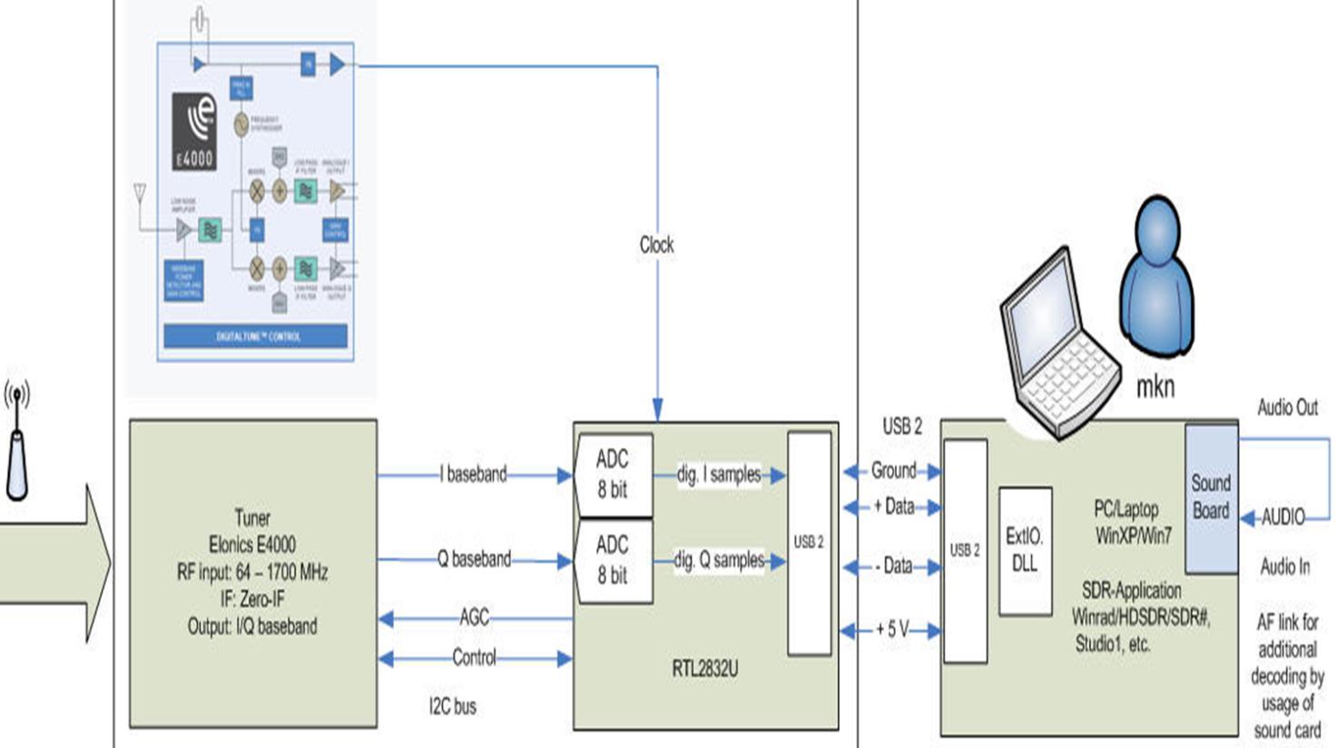
Task: Click the Audio Out label
Action: pos(1287,408)
